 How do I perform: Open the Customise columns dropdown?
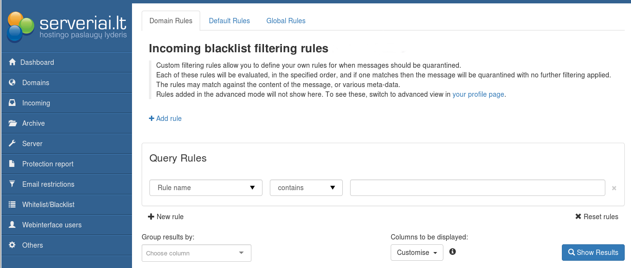417,253
